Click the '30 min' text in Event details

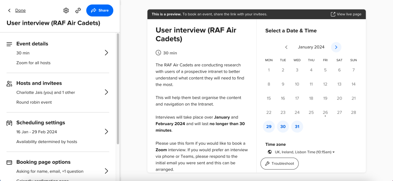coord(23,53)
